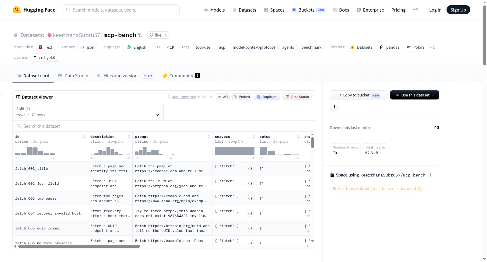
Task: Expand JSON for the fetch_001_title servers cell
Action: (250, 169)
